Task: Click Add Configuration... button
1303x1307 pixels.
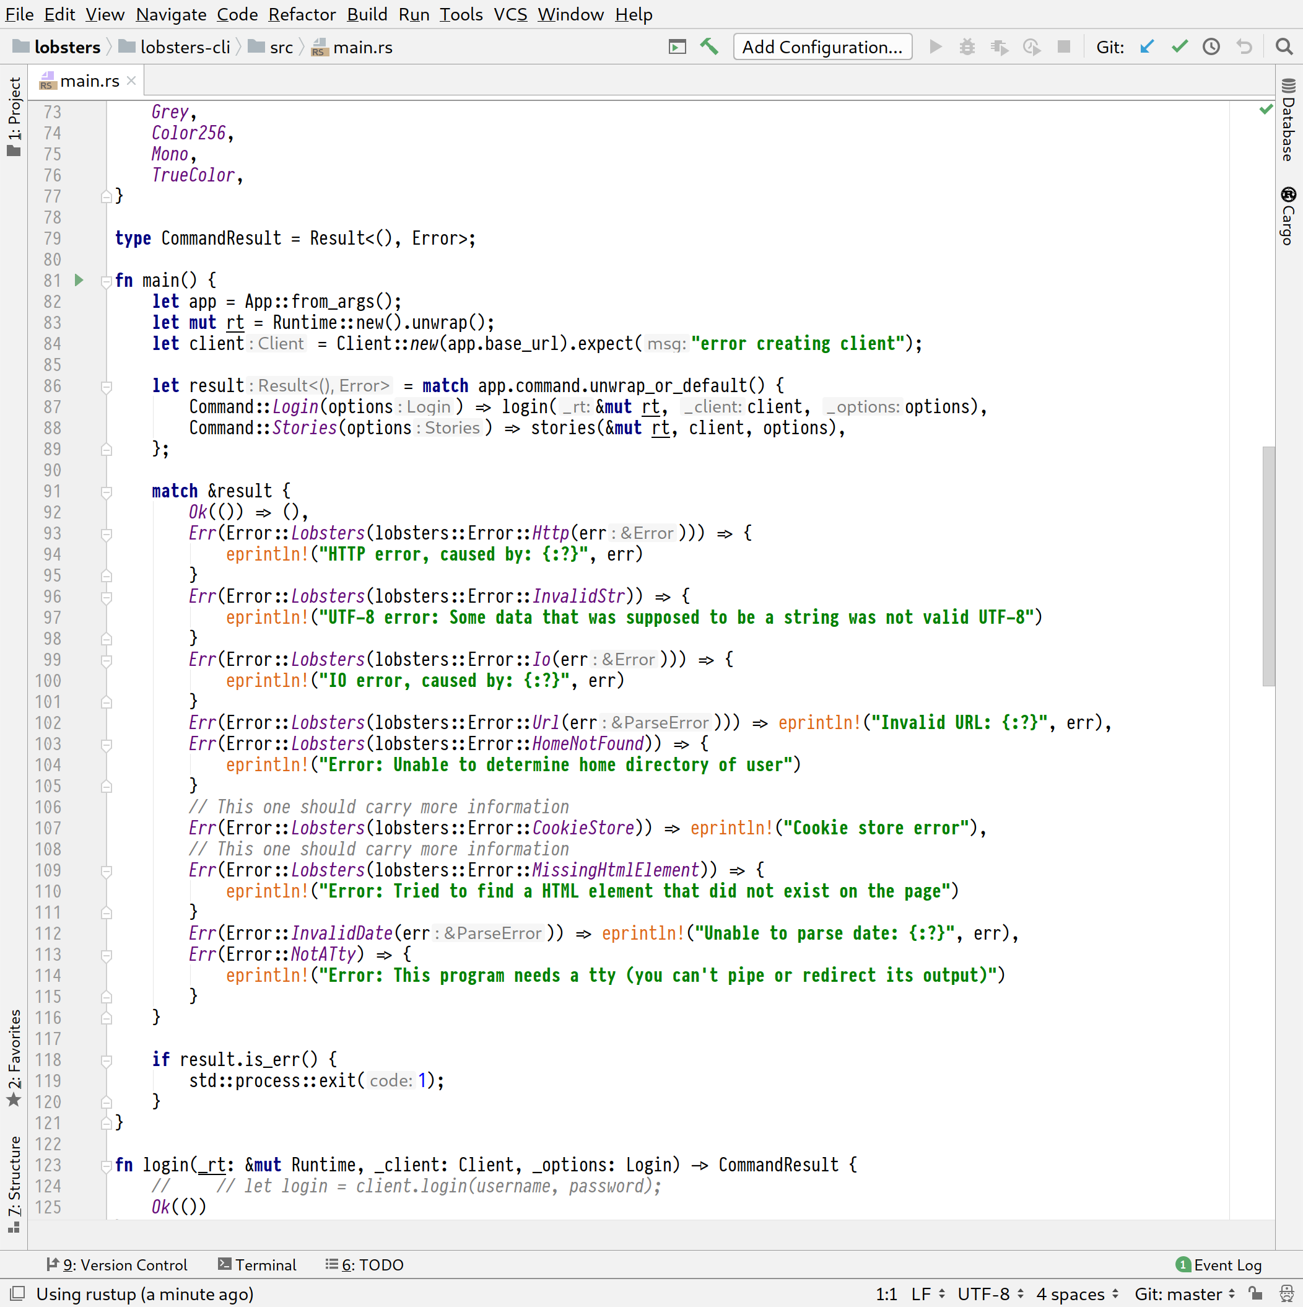Action: click(822, 46)
